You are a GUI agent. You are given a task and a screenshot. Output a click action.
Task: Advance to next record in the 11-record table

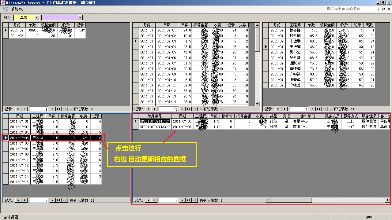click(312, 109)
